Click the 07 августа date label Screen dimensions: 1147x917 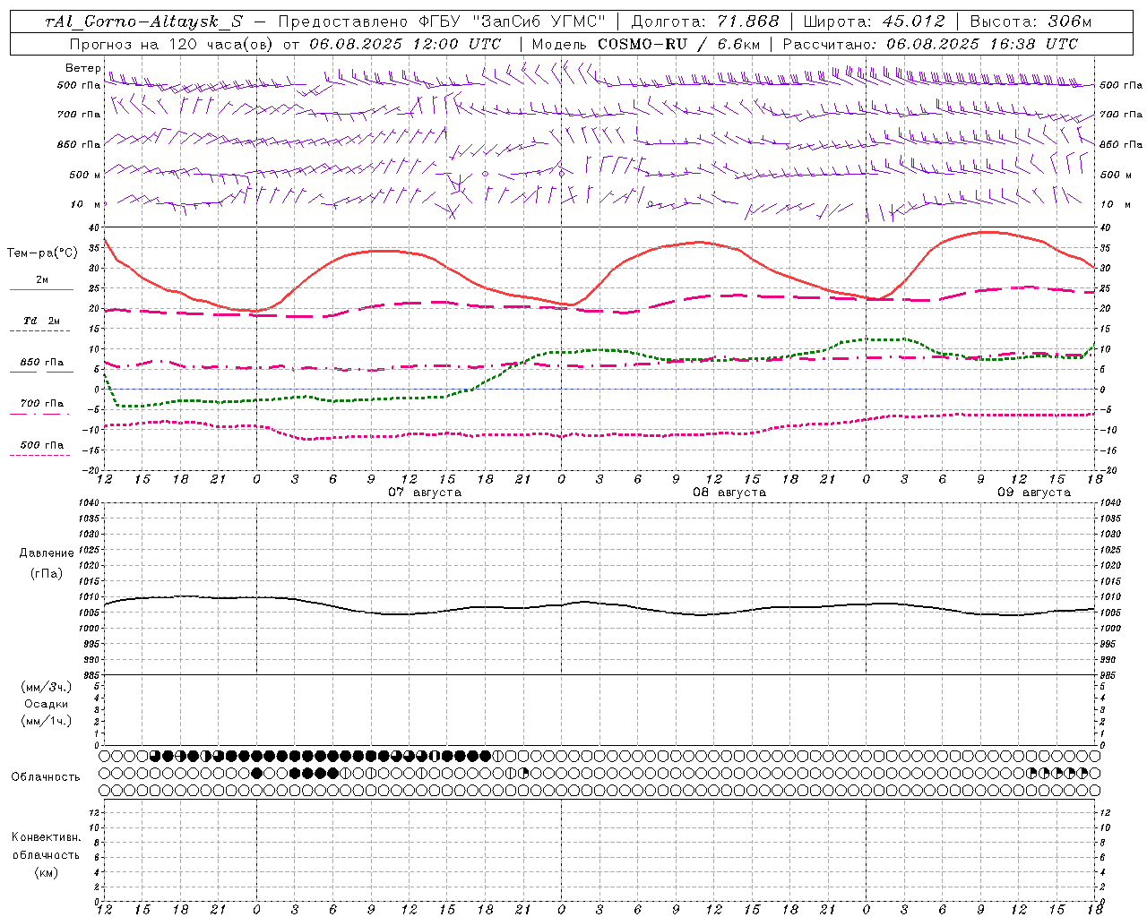(x=425, y=493)
